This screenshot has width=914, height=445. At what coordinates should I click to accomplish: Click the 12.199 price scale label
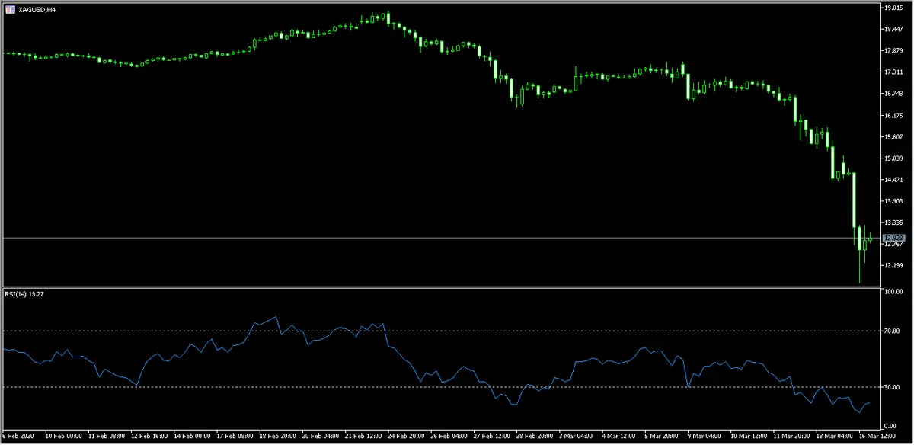click(893, 266)
